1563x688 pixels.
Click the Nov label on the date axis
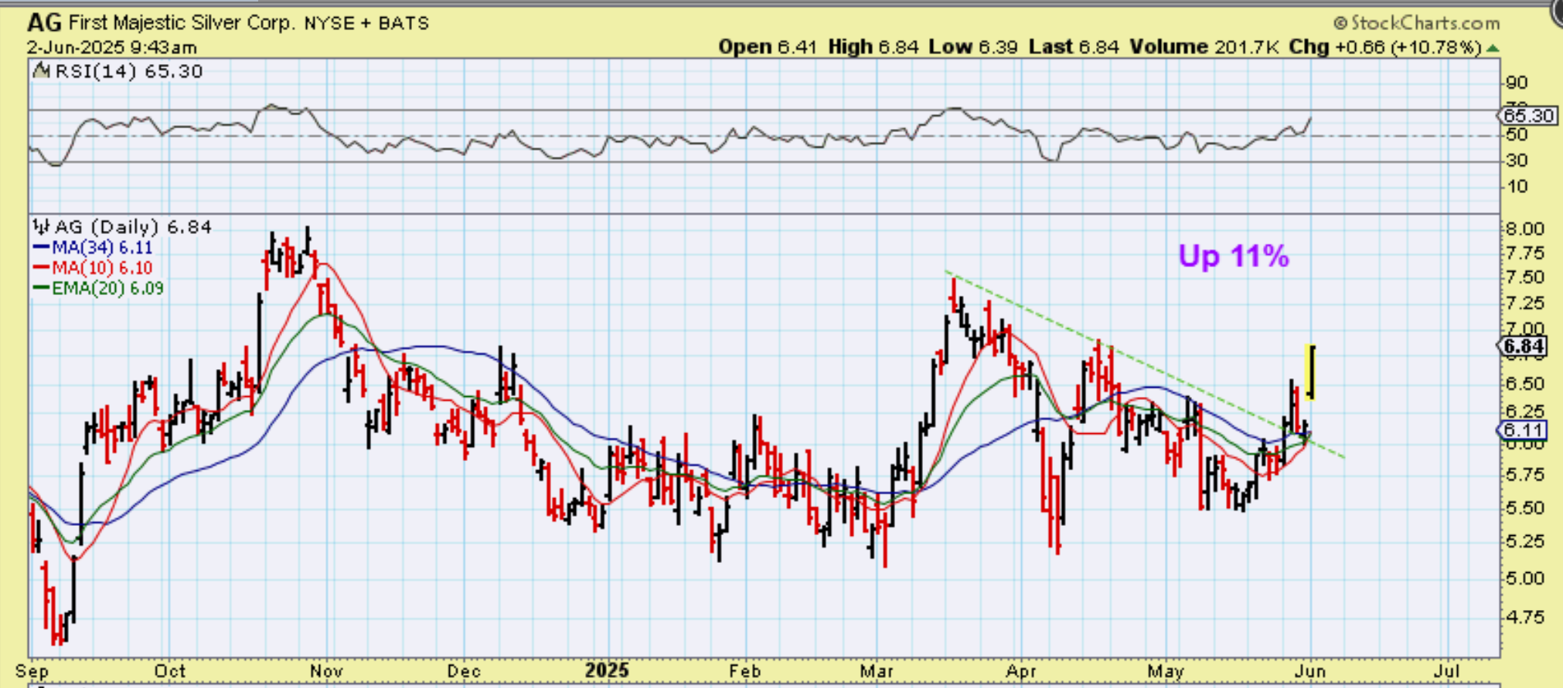pos(327,671)
